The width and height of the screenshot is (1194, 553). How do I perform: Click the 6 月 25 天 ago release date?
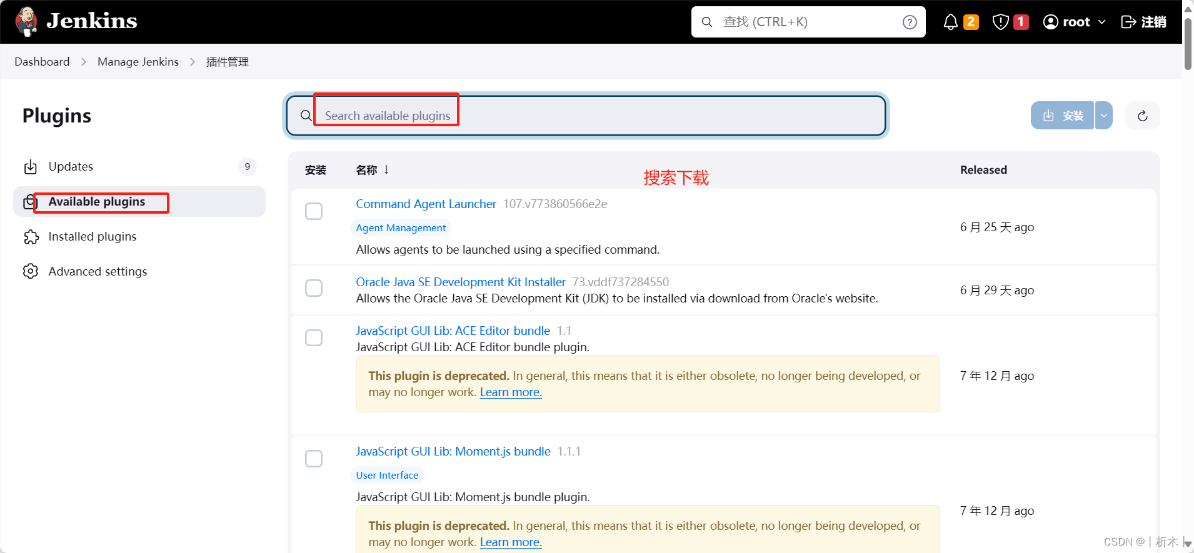click(x=997, y=227)
